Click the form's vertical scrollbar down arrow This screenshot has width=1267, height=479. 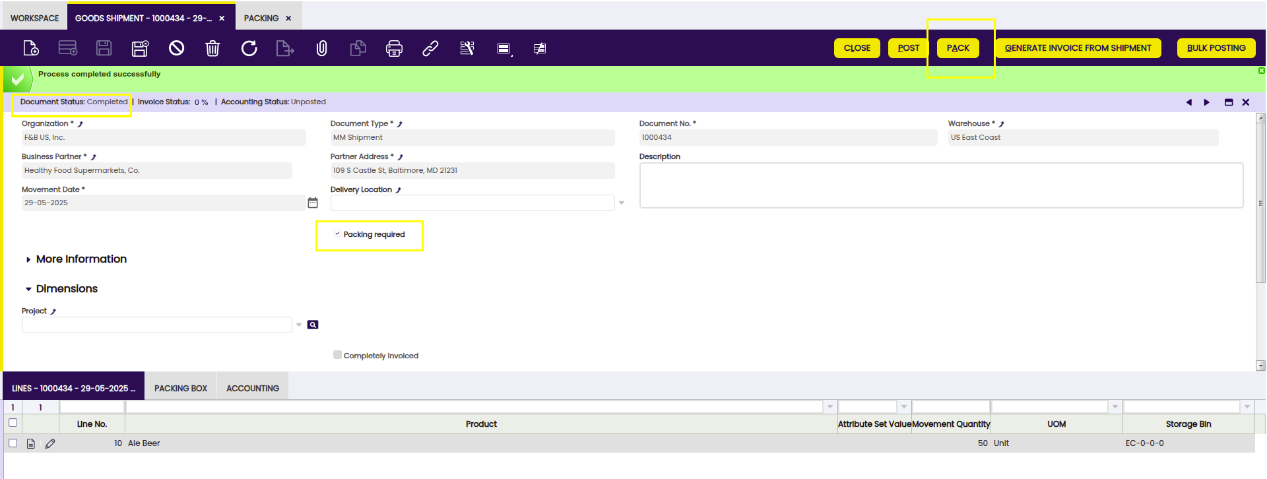click(1260, 366)
